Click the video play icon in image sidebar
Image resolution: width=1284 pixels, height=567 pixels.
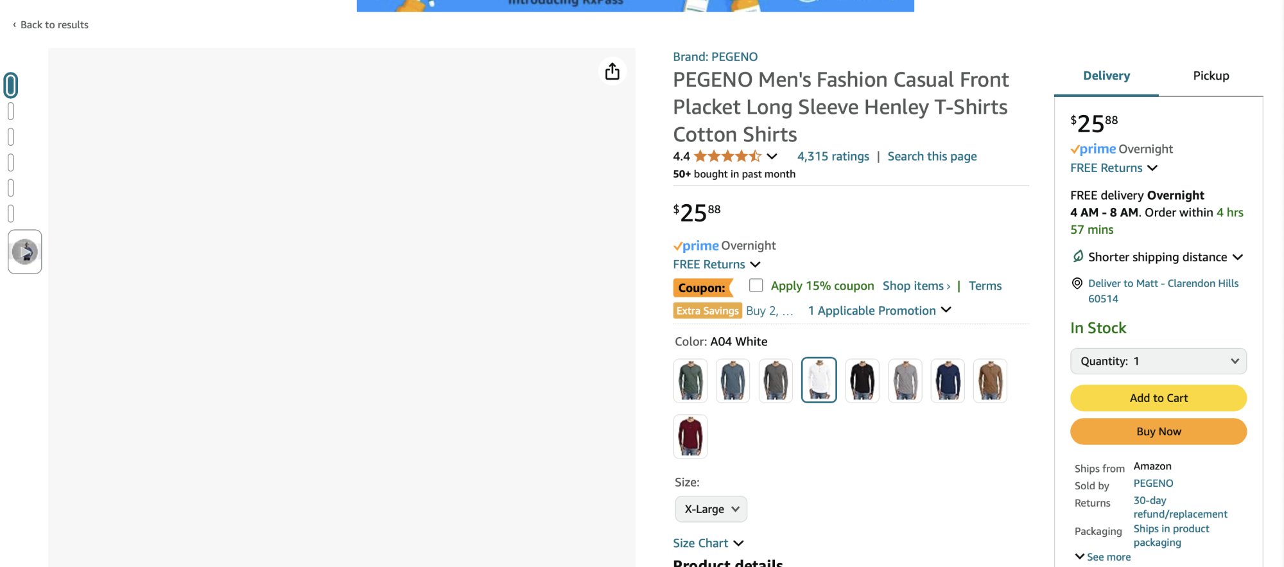tap(24, 251)
